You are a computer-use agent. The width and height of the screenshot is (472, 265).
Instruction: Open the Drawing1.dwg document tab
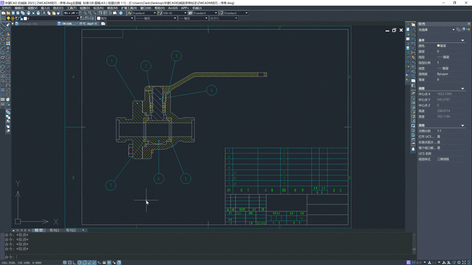coord(27,24)
